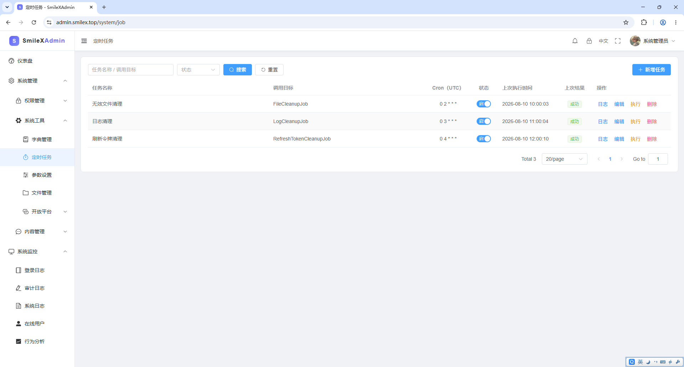Open the 20/page size dropdown
This screenshot has width=684, height=367.
[564, 159]
